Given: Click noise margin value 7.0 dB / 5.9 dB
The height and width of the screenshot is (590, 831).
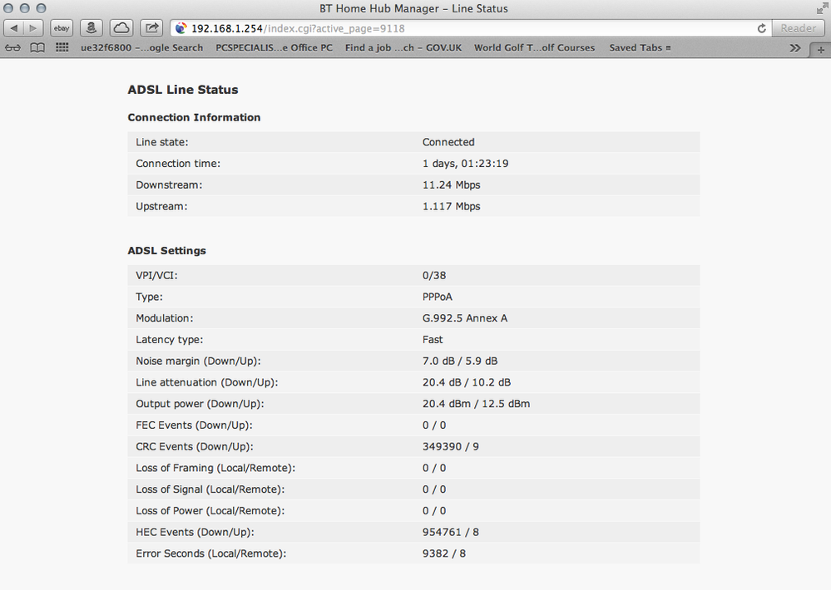Looking at the screenshot, I should point(460,361).
